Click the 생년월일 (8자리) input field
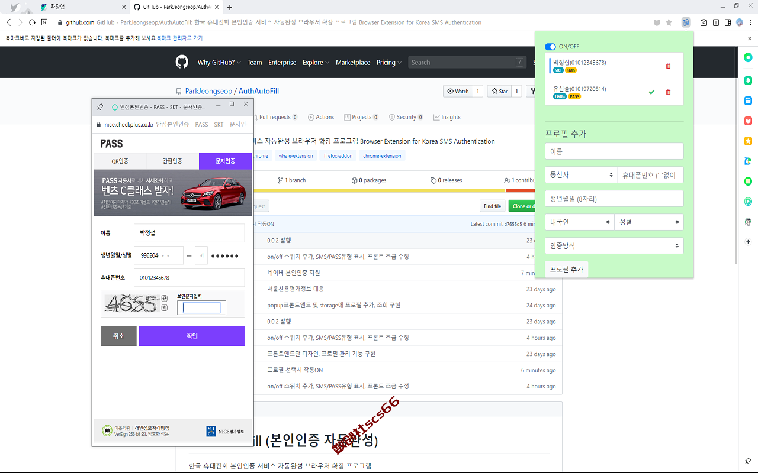The width and height of the screenshot is (758, 473). click(x=614, y=198)
